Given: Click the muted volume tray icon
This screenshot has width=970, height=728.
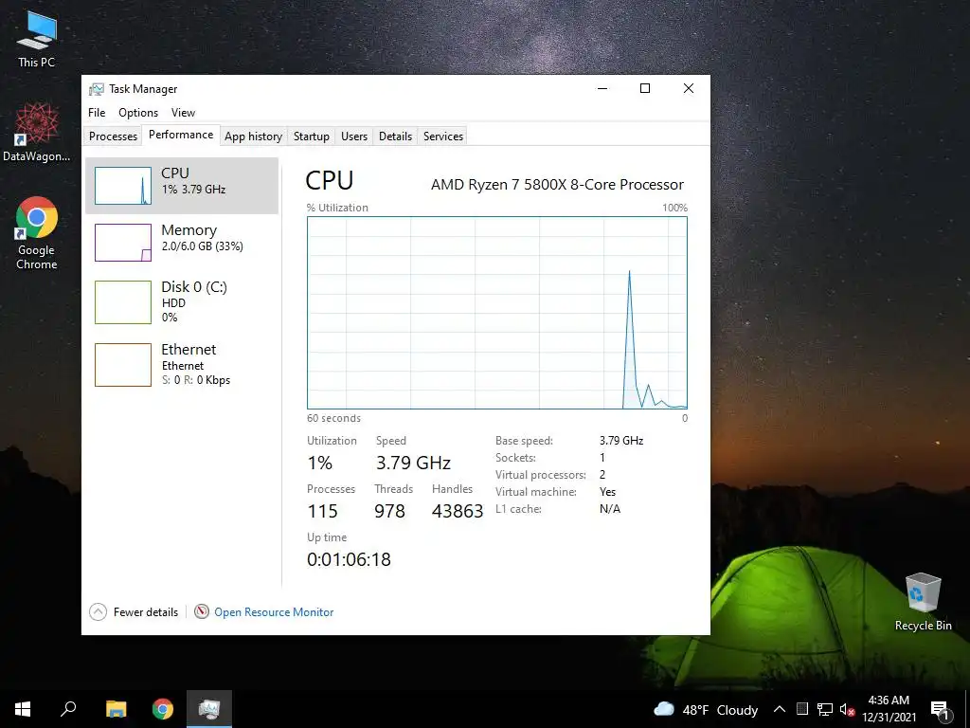Looking at the screenshot, I should (x=847, y=709).
